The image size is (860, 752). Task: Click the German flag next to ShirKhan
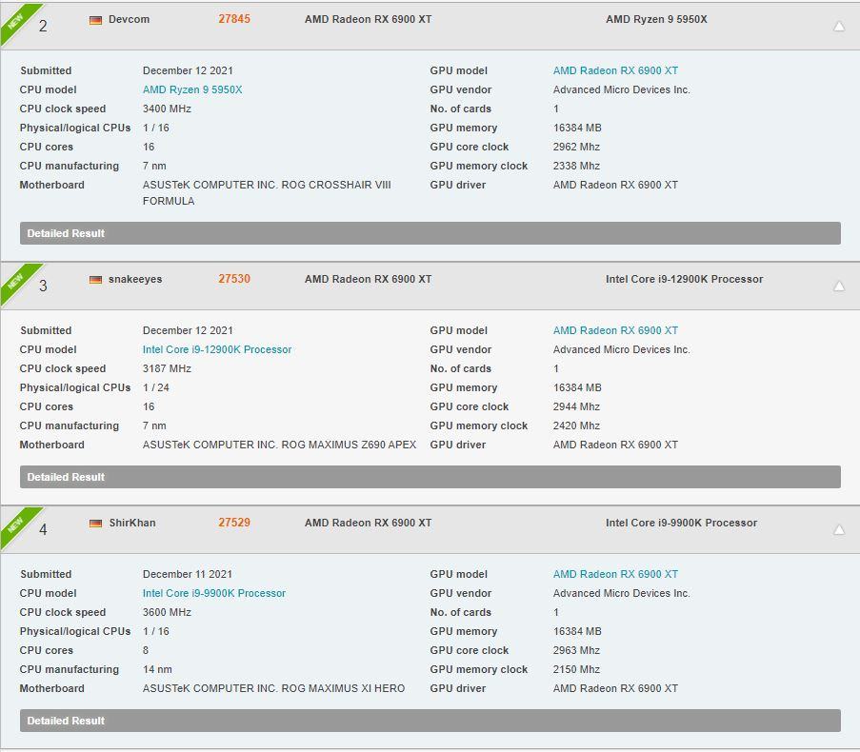coord(95,524)
